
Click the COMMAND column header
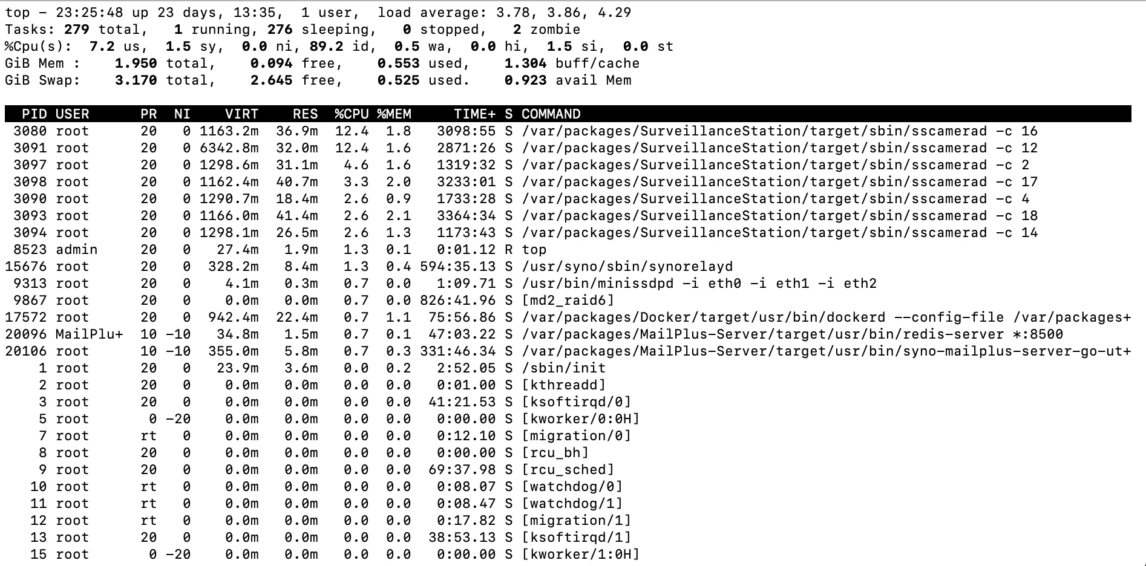coord(551,114)
